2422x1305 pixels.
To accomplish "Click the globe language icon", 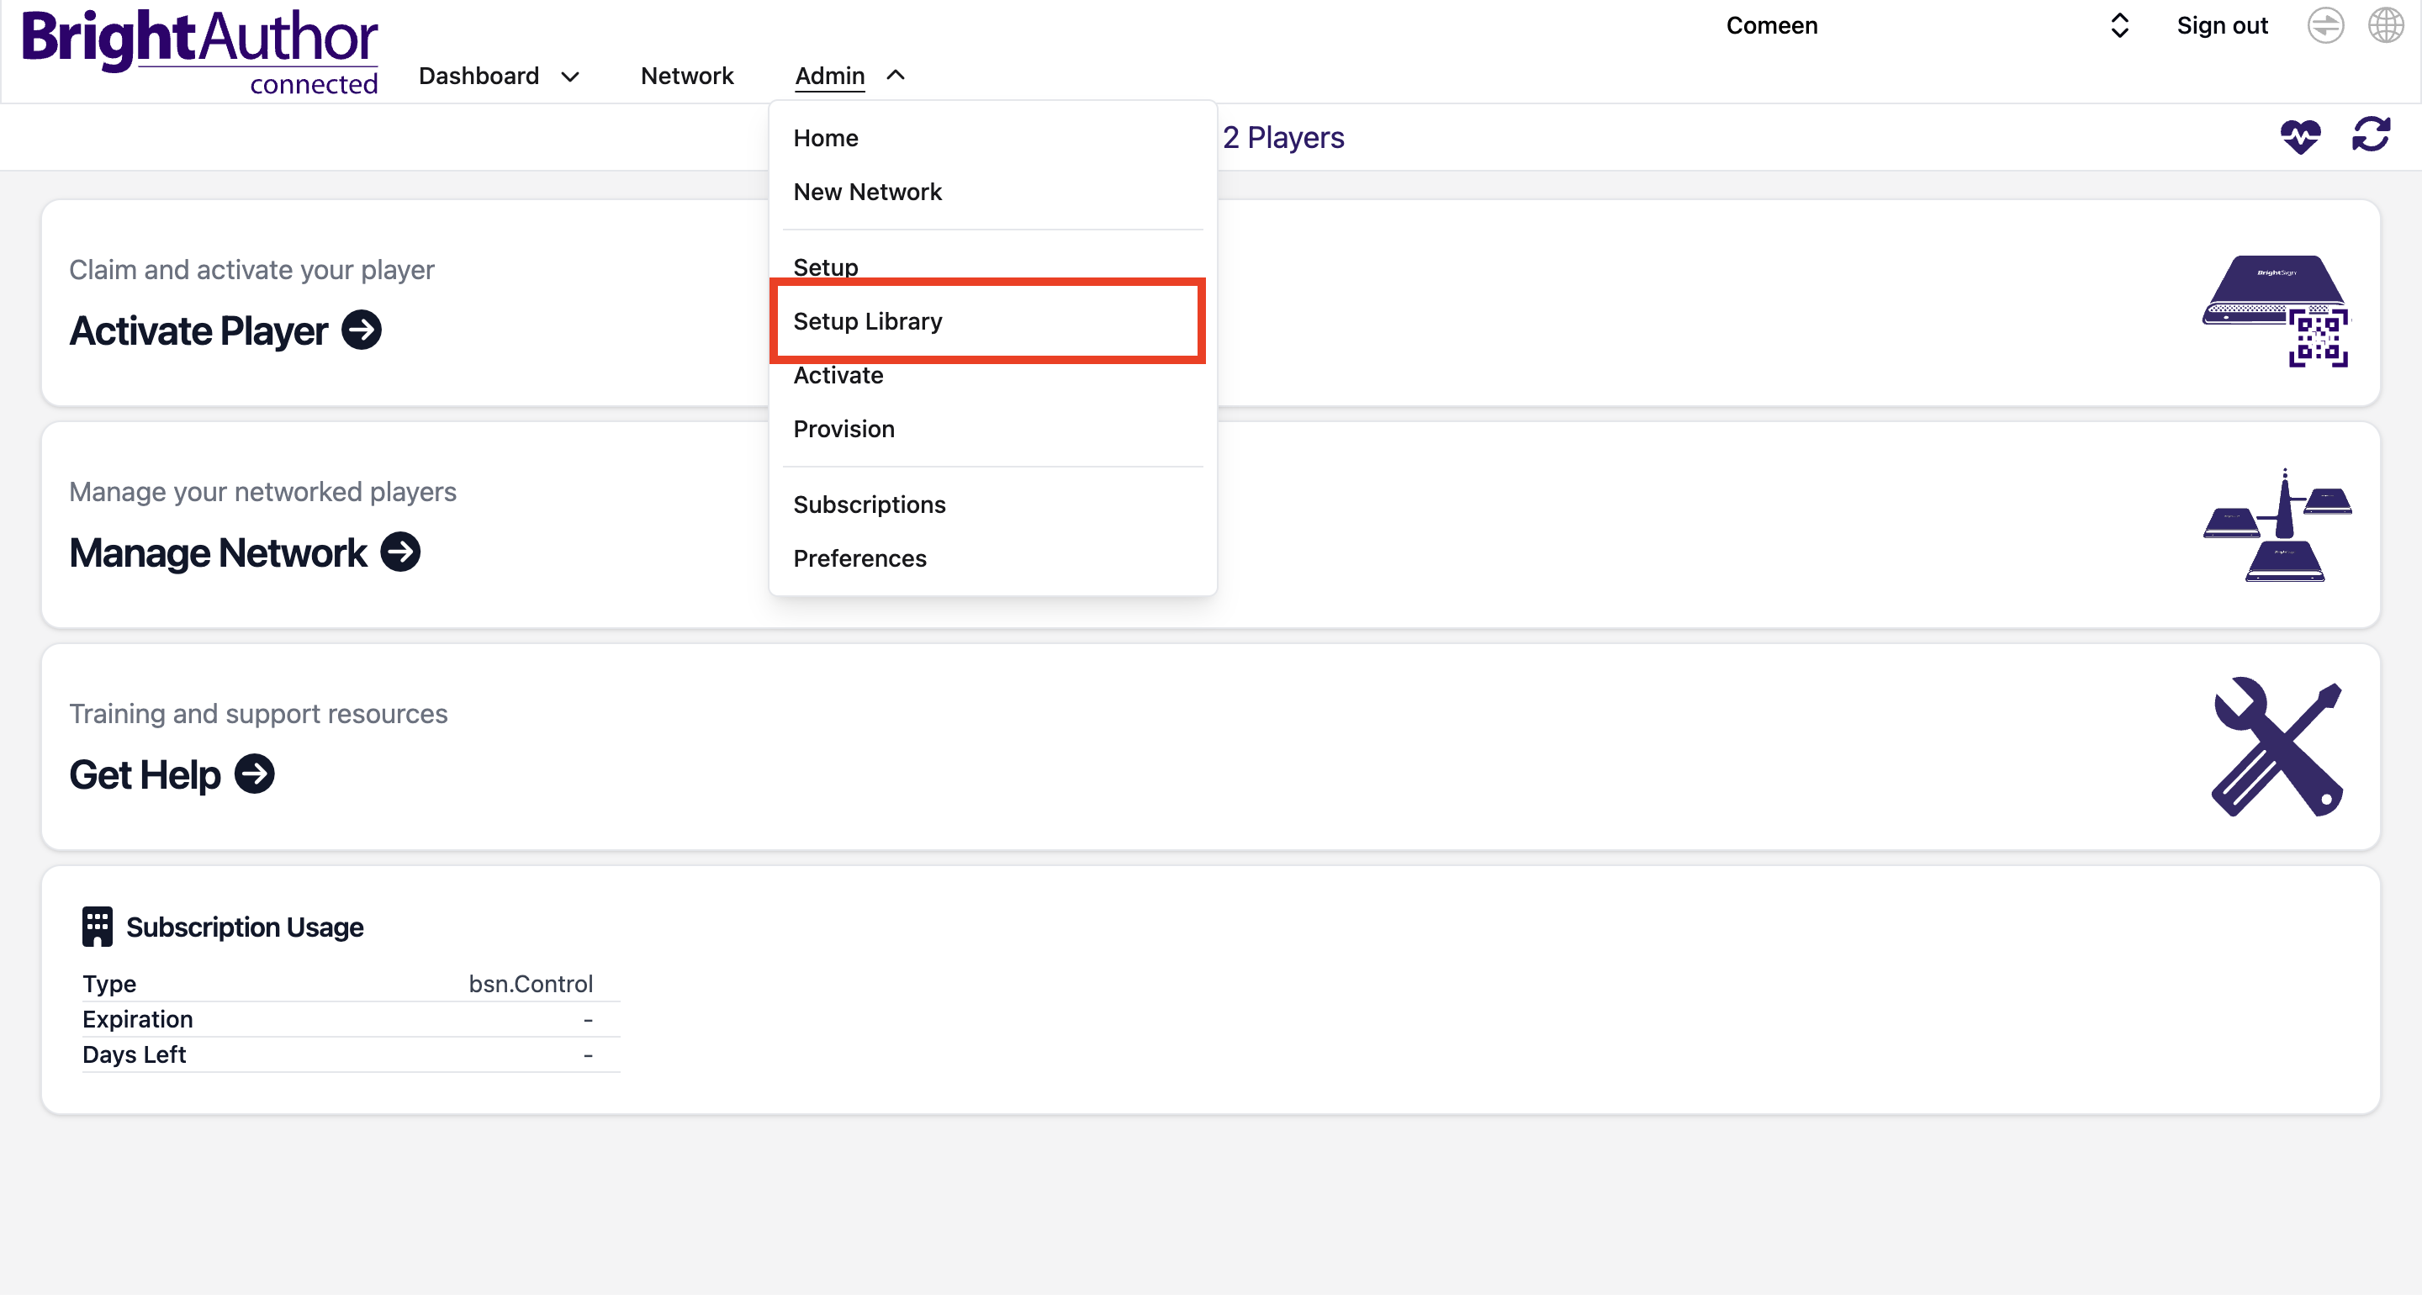I will [x=2385, y=25].
